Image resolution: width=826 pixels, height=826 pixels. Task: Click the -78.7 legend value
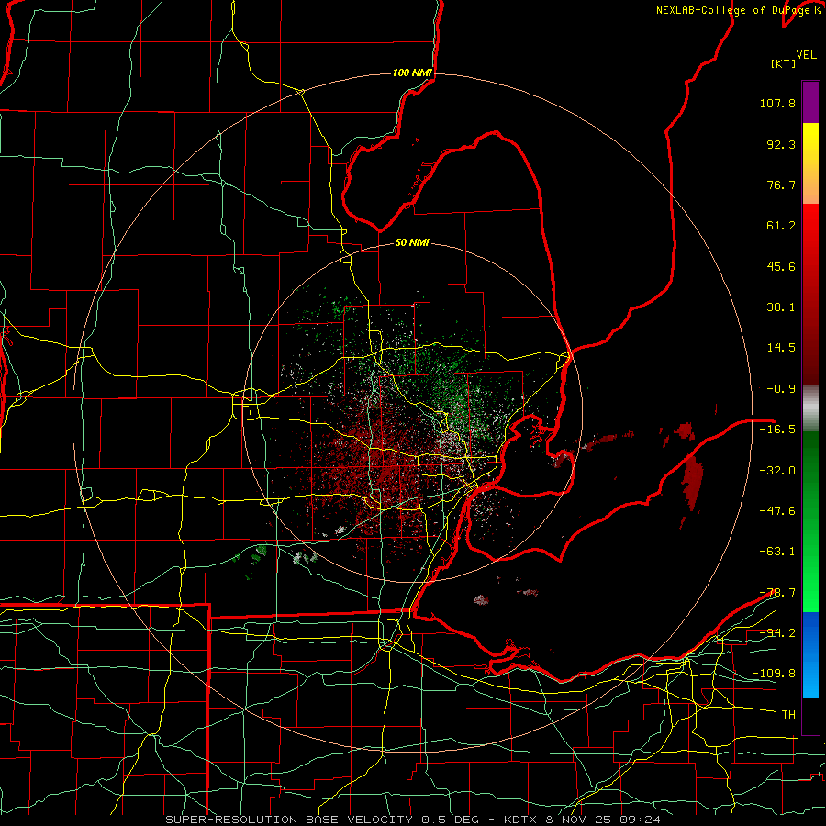pyautogui.click(x=777, y=593)
